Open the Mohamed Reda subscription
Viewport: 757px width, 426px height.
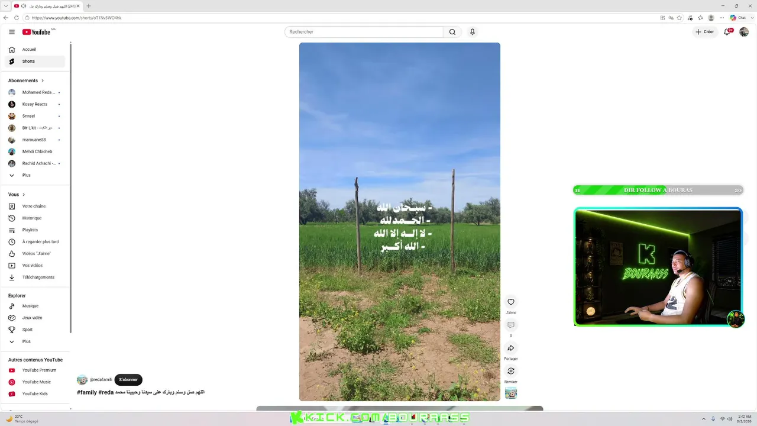click(x=35, y=92)
